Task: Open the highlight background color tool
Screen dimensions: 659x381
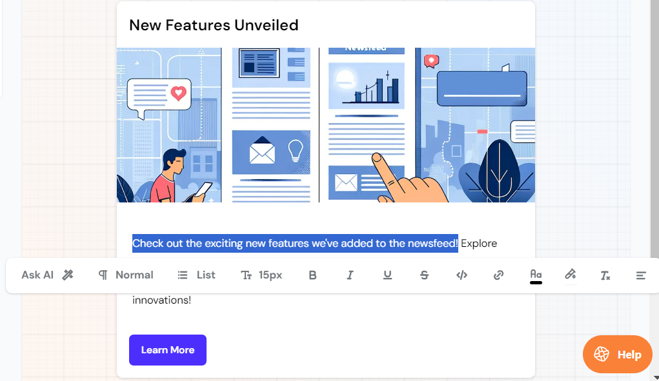Action: pyautogui.click(x=570, y=275)
